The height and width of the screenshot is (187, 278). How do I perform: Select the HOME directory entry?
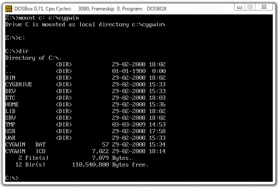tap(85, 104)
